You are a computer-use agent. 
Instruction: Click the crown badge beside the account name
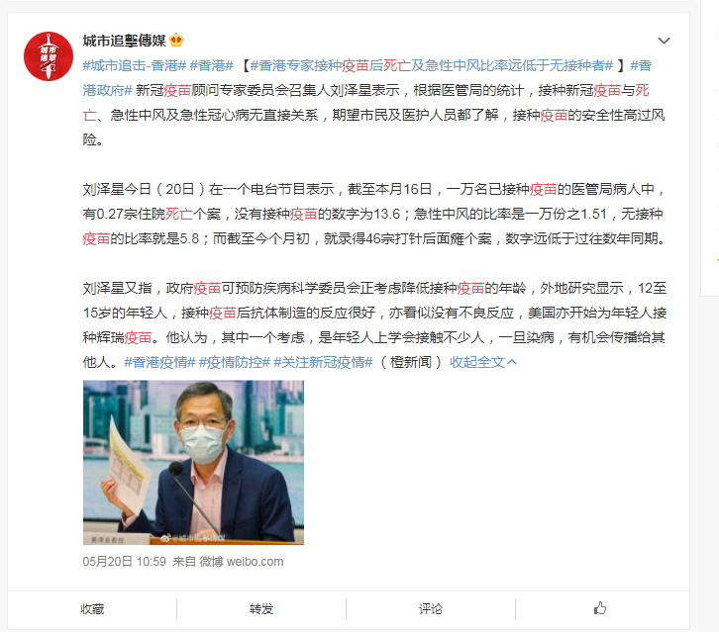point(176,41)
